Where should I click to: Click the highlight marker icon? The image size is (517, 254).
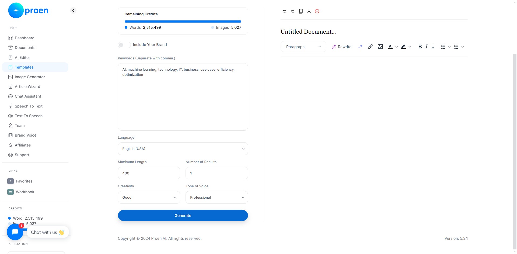[x=403, y=47]
